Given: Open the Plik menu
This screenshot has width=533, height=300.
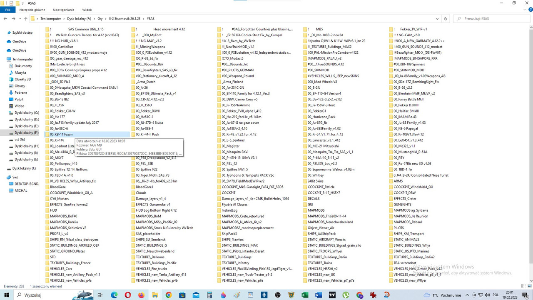Looking at the screenshot, I should click(7, 9).
